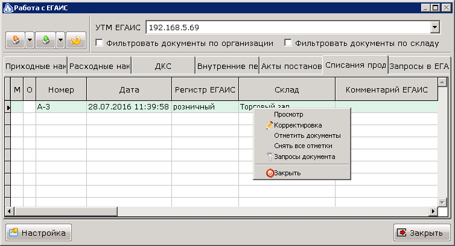Screen dimensions: 455x246
Task: Click the row indicator arrow for row А-3
Action: point(8,108)
